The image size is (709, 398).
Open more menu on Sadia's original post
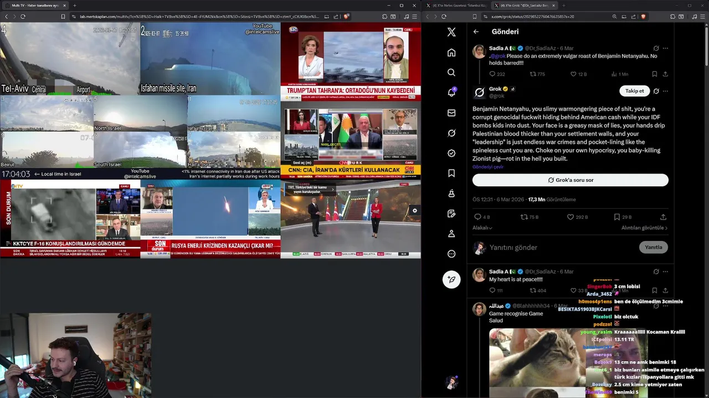click(665, 48)
